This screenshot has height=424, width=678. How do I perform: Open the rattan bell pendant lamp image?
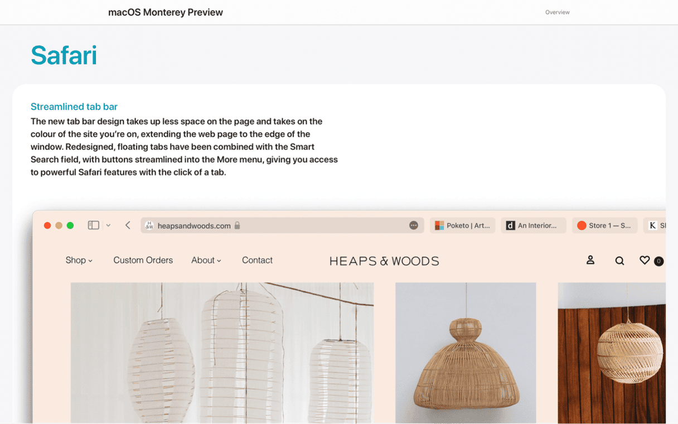466,353
